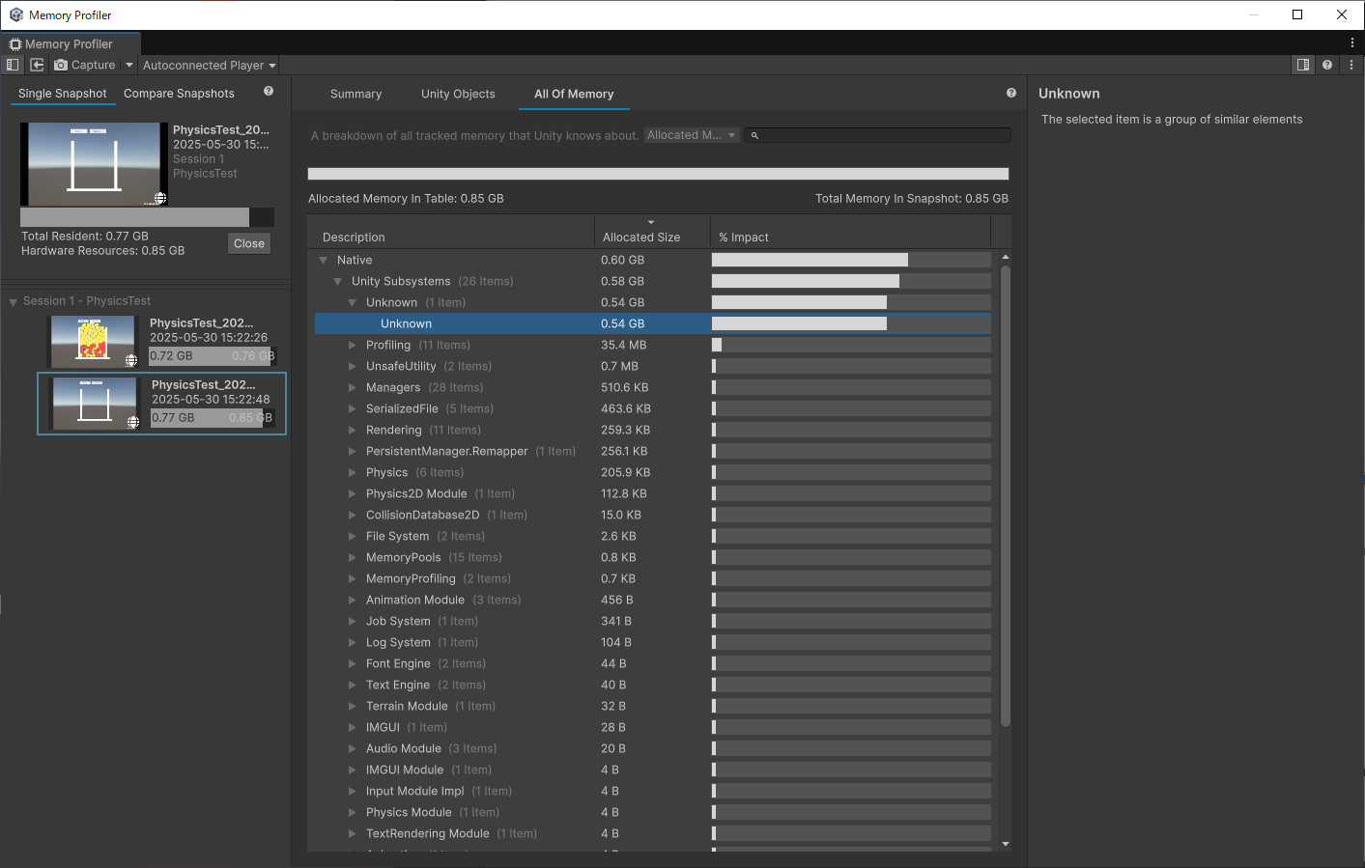Open the help question mark icon top right
This screenshot has height=868, width=1365.
[1325, 65]
